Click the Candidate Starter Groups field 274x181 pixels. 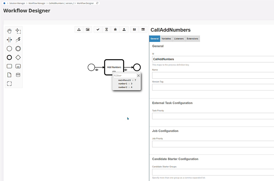[x=213, y=172]
